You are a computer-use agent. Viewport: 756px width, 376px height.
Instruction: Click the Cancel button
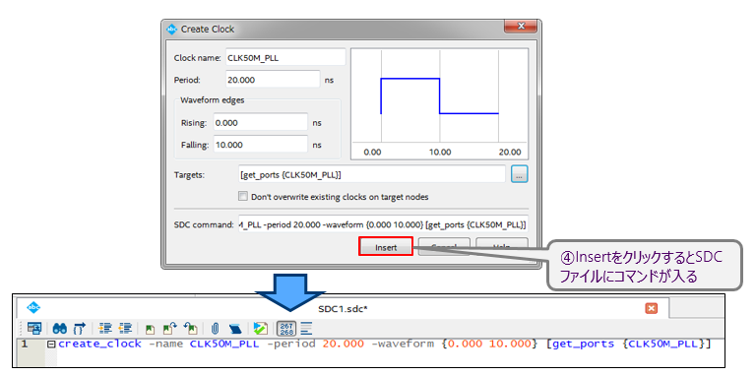click(x=444, y=246)
